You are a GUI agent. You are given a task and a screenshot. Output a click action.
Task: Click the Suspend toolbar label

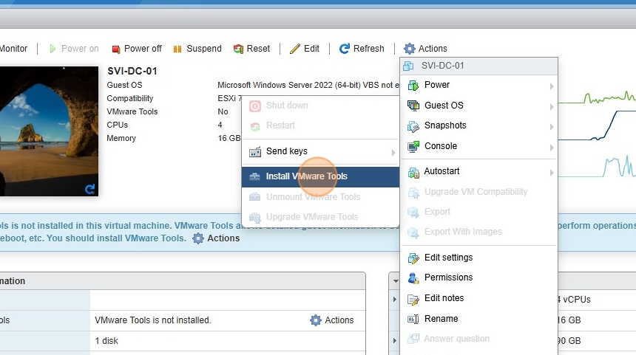point(204,49)
